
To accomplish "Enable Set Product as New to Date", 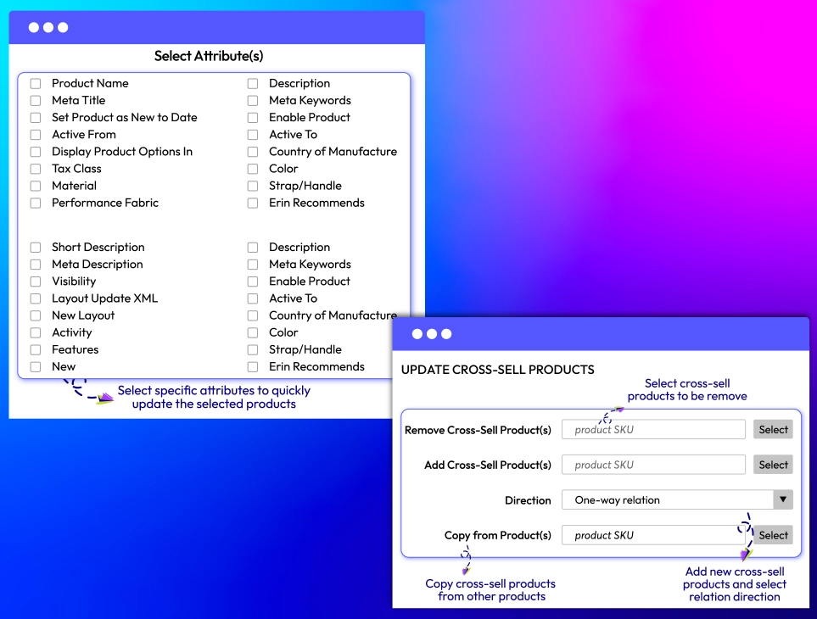I will pos(36,118).
